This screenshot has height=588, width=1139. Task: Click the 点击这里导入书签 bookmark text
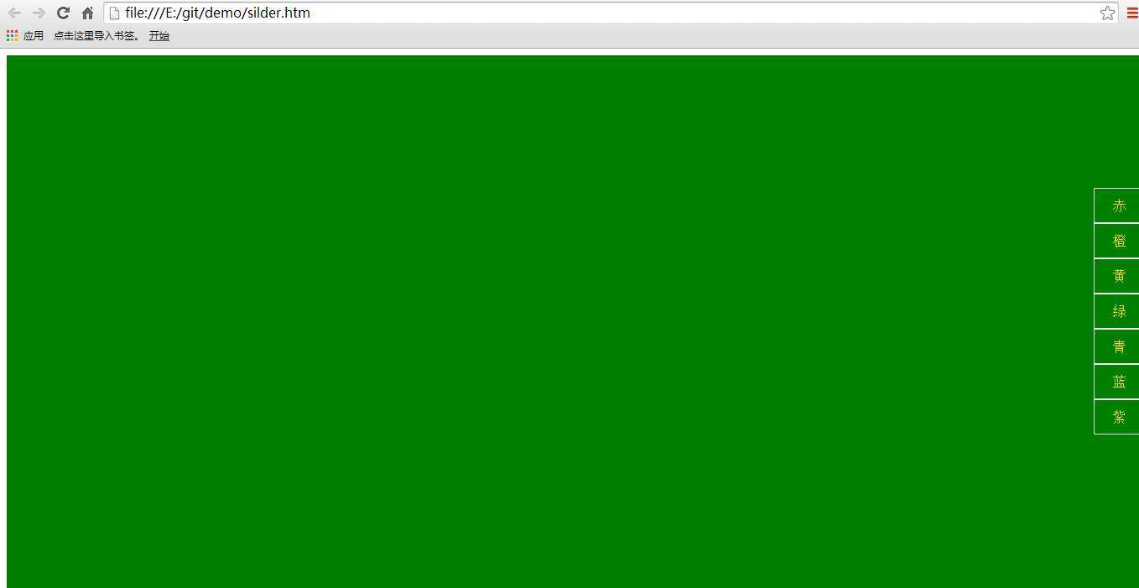(96, 36)
